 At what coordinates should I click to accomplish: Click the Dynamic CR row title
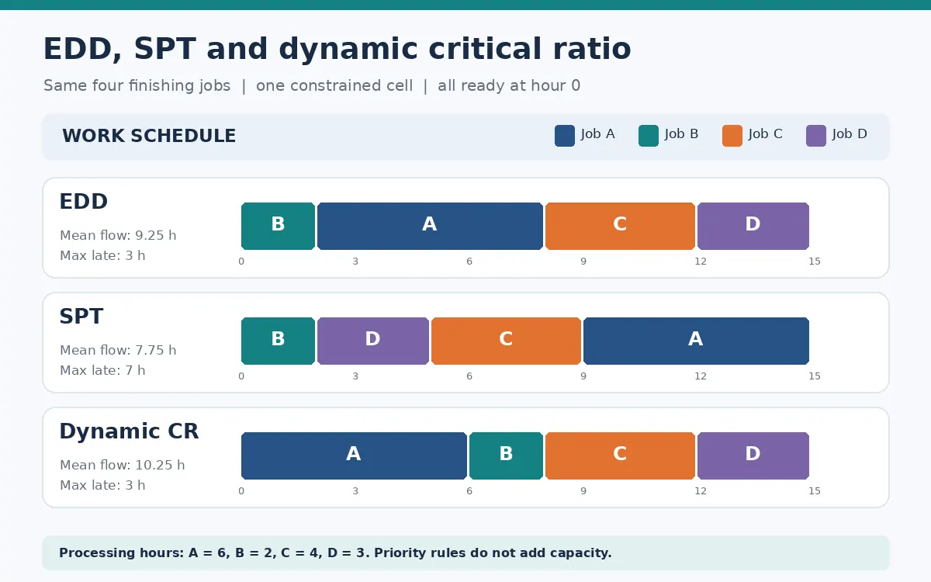click(130, 431)
